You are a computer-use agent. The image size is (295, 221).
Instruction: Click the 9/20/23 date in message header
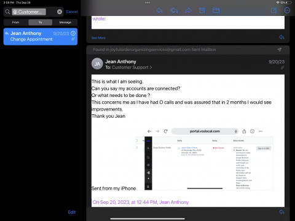pos(277,62)
